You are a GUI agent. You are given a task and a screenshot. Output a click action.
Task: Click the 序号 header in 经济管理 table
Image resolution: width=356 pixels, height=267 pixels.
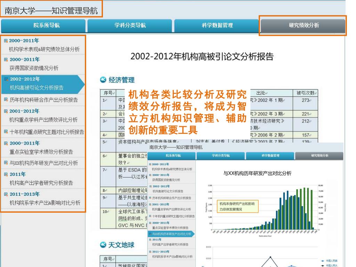pos(108,93)
